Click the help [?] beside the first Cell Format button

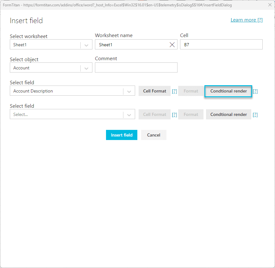tap(174, 91)
